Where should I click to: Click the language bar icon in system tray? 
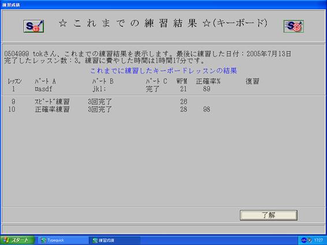pos(304,240)
